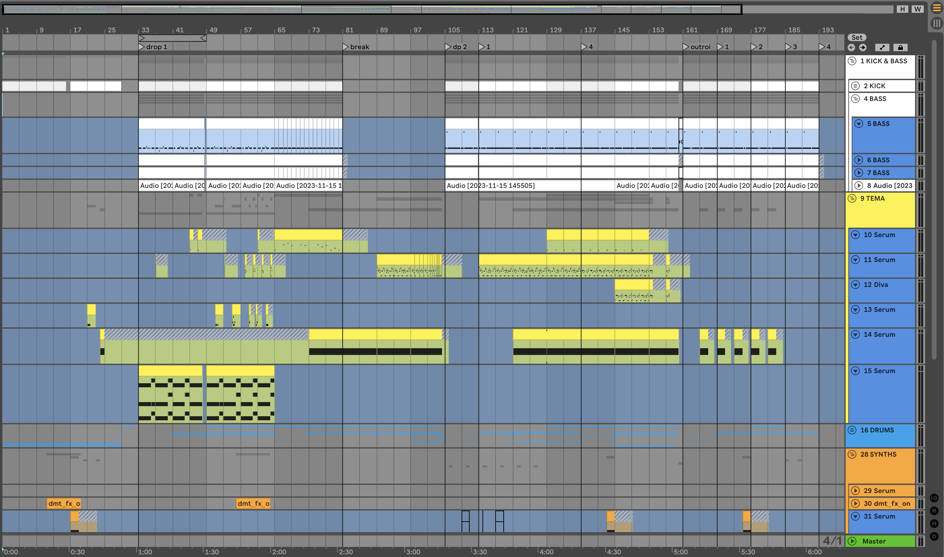Select the 'break' locator

[x=356, y=46]
